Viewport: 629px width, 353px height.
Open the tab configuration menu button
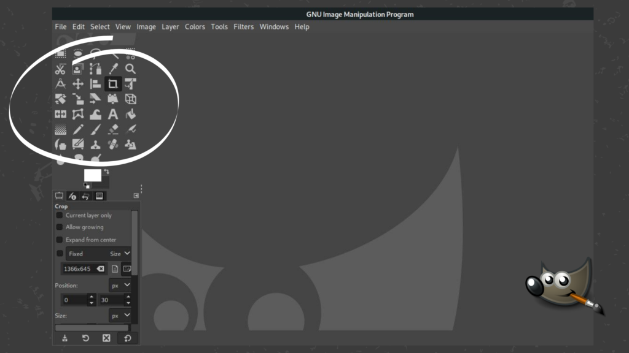[x=136, y=195]
